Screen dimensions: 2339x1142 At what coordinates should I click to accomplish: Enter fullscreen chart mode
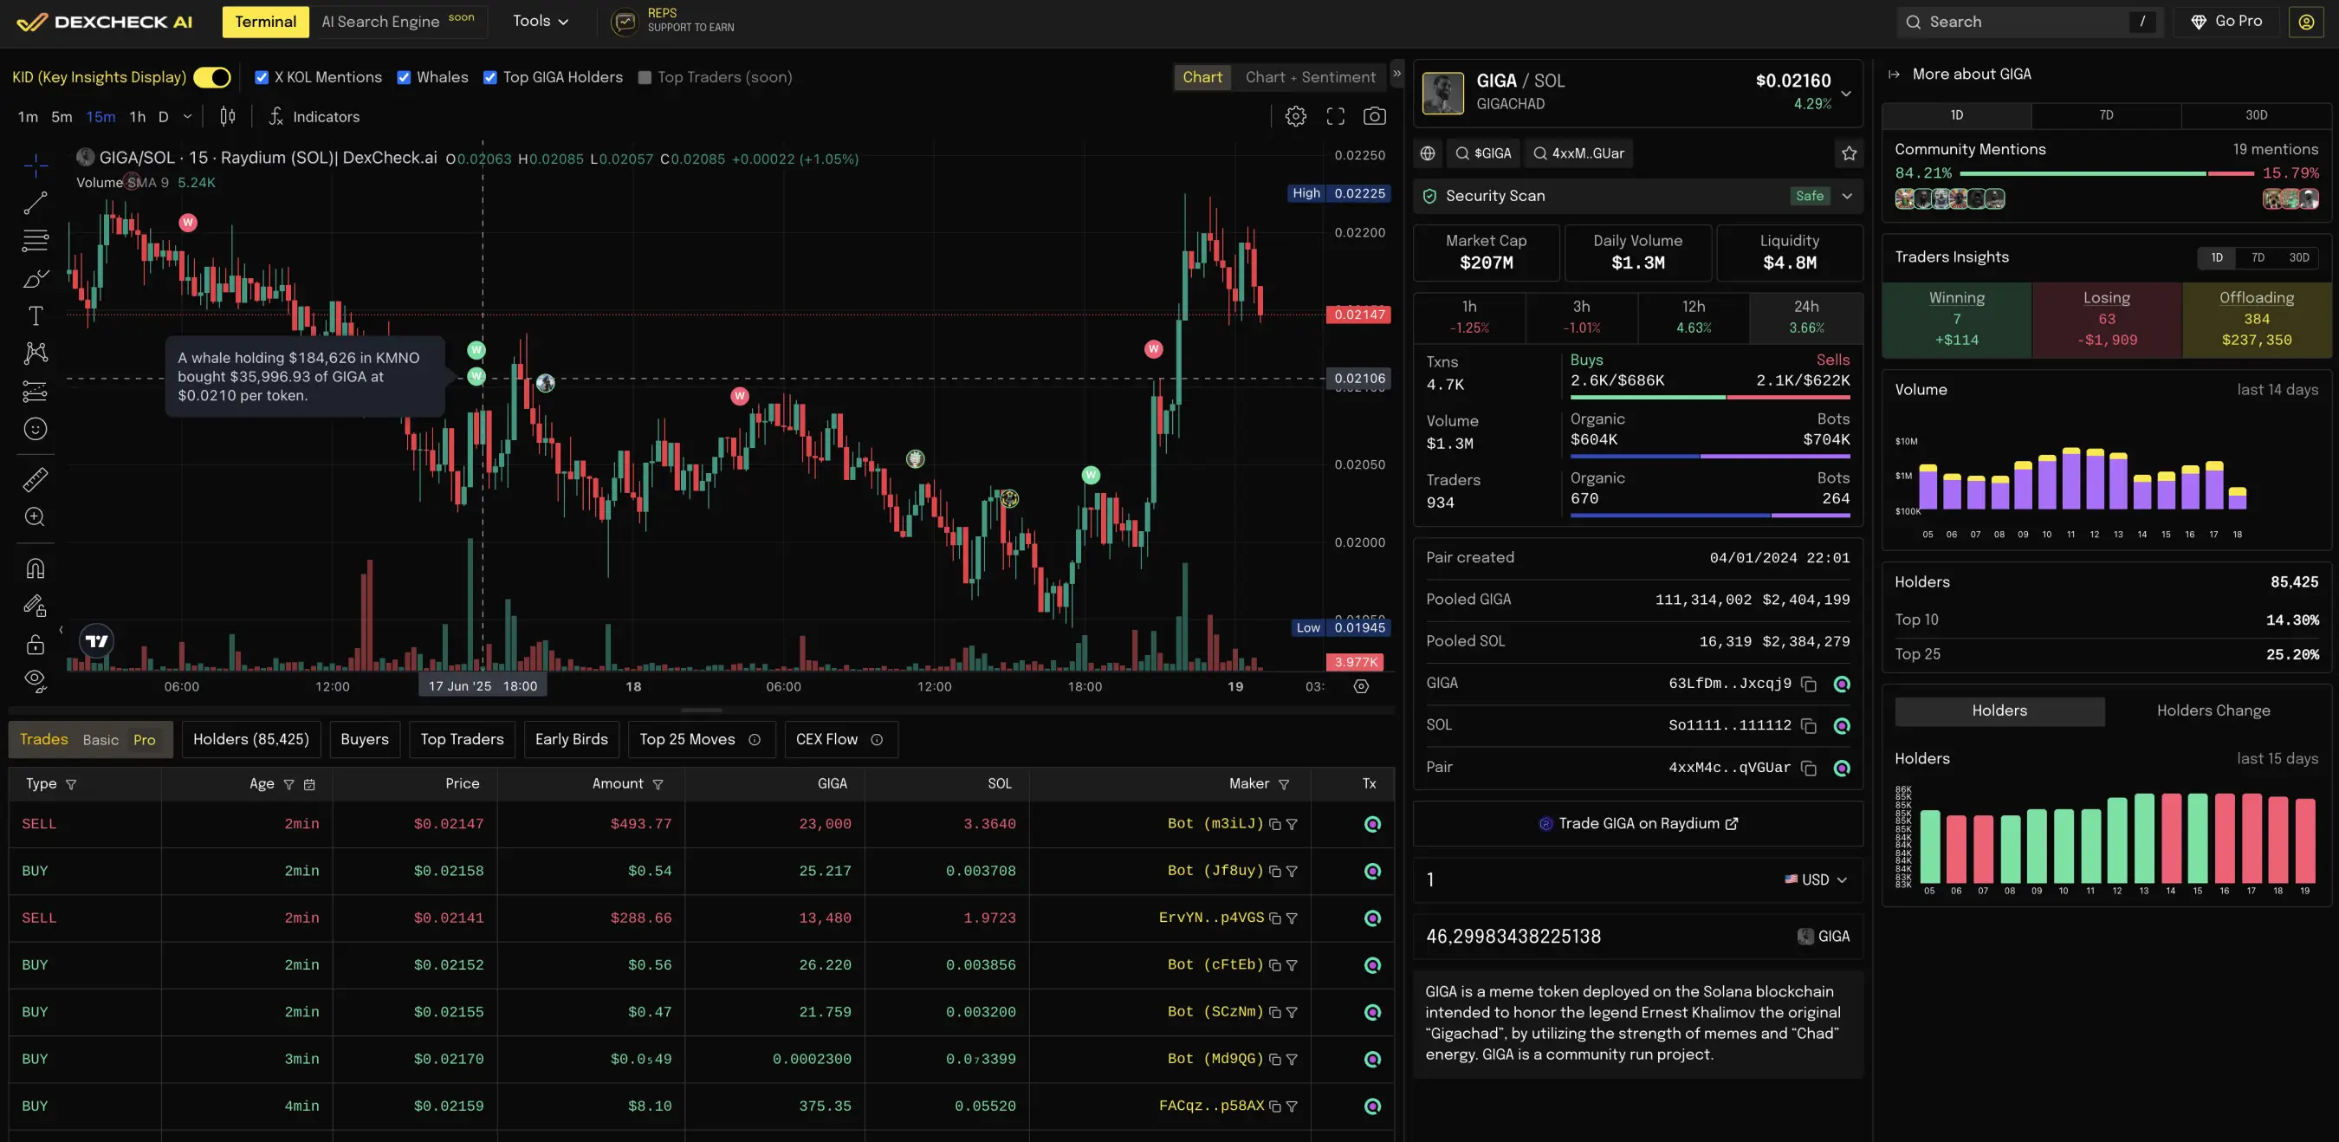tap(1335, 116)
